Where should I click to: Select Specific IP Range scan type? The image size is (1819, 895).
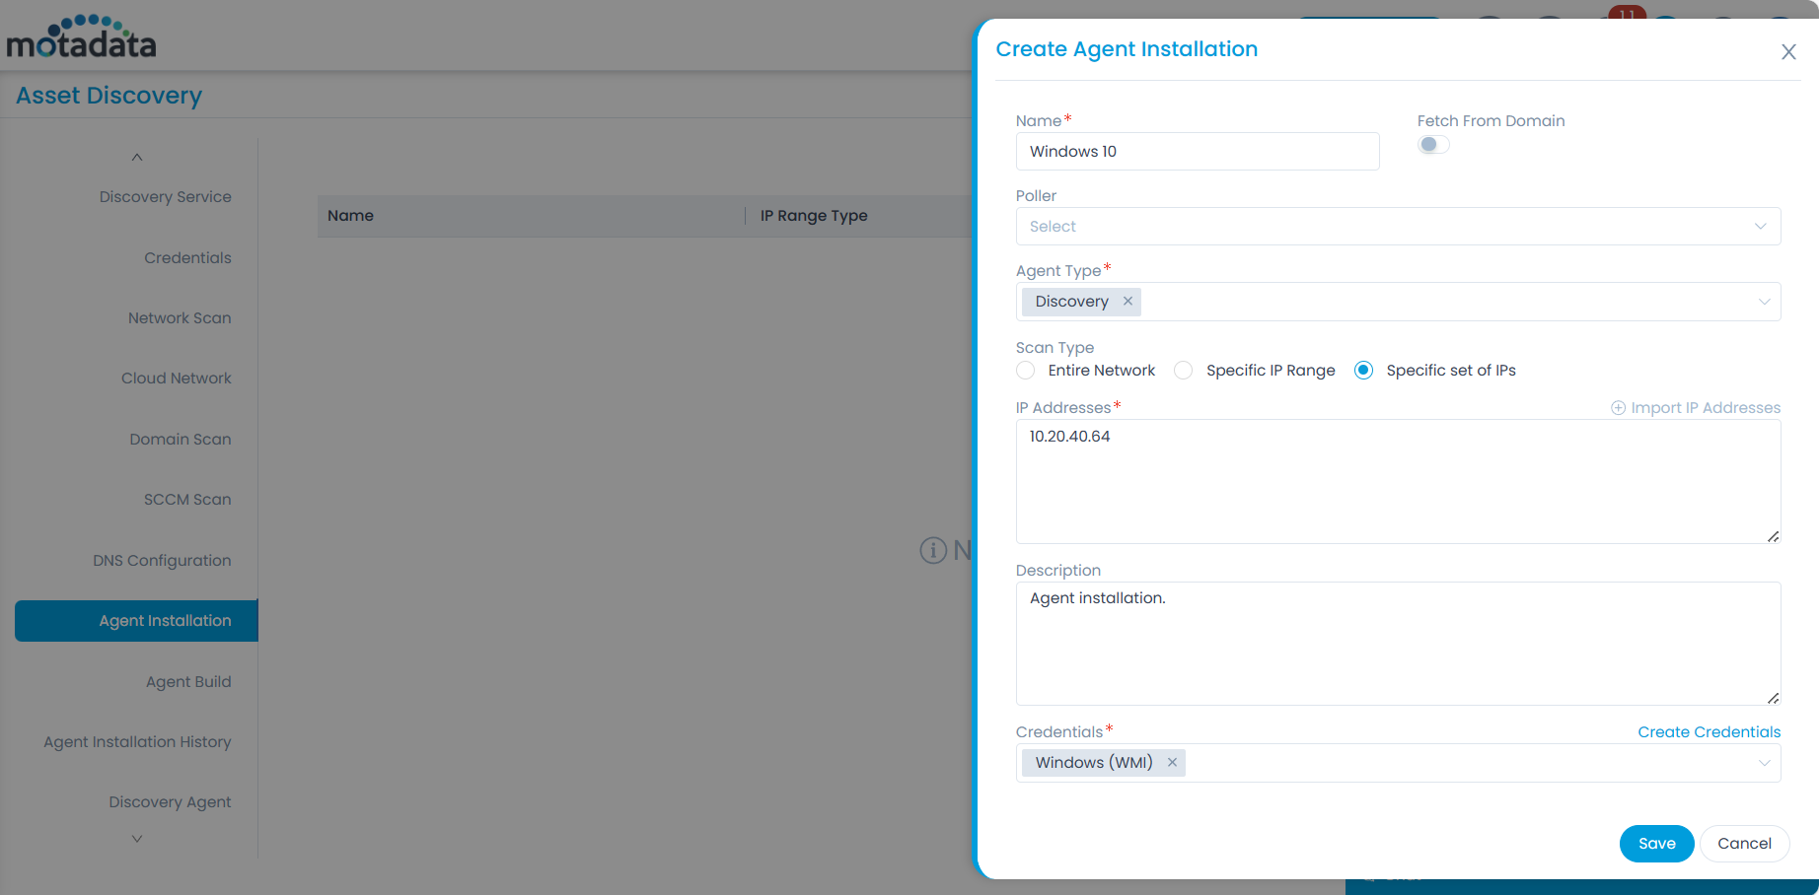pyautogui.click(x=1184, y=371)
